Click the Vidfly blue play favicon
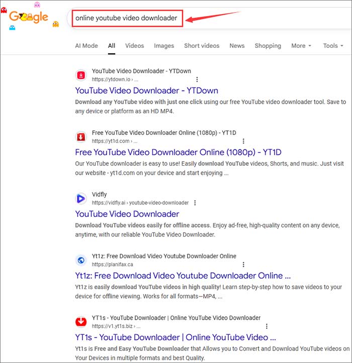 [81, 199]
